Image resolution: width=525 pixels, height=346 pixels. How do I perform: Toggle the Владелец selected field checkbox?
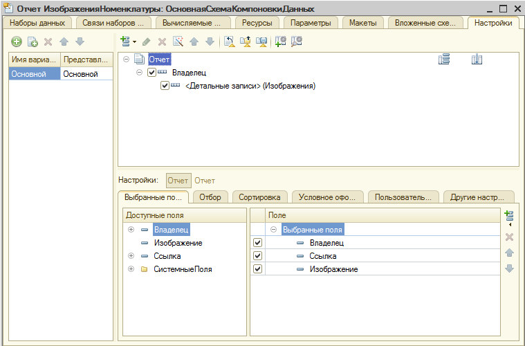click(x=257, y=243)
